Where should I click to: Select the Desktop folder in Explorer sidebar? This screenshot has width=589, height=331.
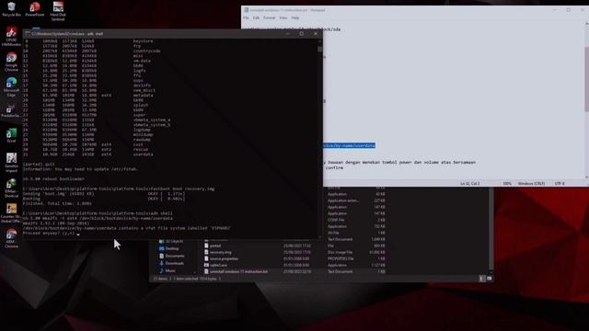(x=169, y=248)
